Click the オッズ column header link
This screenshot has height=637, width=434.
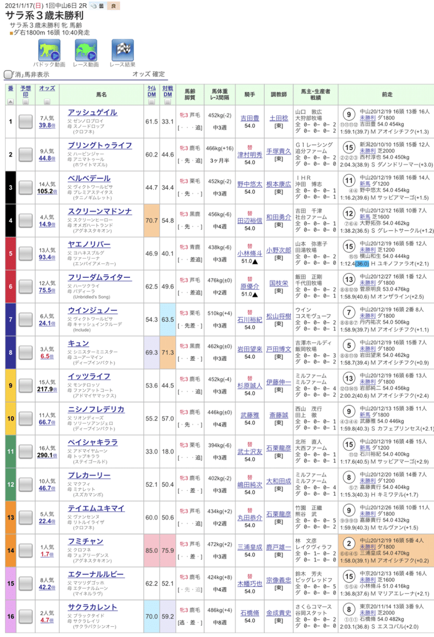point(47,88)
